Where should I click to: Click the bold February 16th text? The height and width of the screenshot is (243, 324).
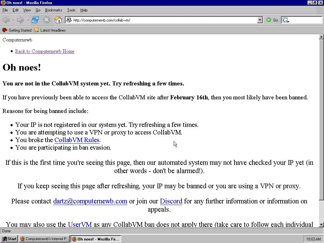point(189,97)
